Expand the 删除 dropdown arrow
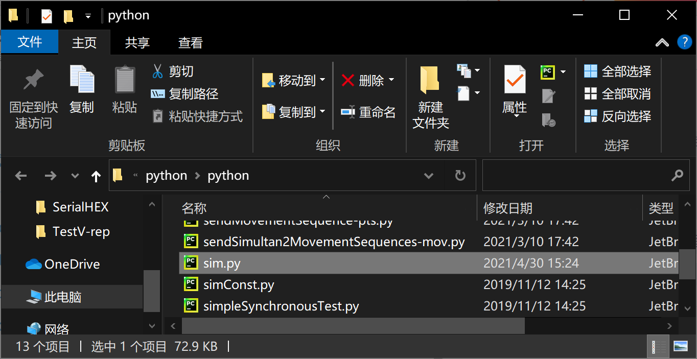The height and width of the screenshot is (359, 697). tap(391, 80)
